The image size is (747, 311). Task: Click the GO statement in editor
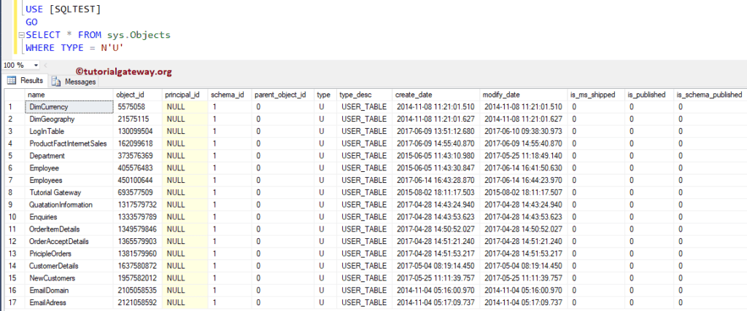point(32,22)
